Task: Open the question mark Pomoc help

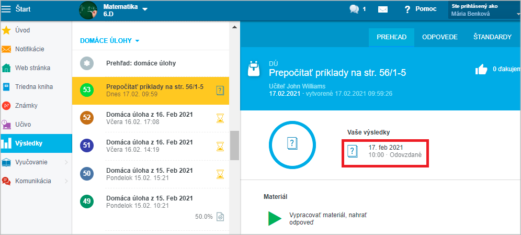Action: pyautogui.click(x=407, y=9)
